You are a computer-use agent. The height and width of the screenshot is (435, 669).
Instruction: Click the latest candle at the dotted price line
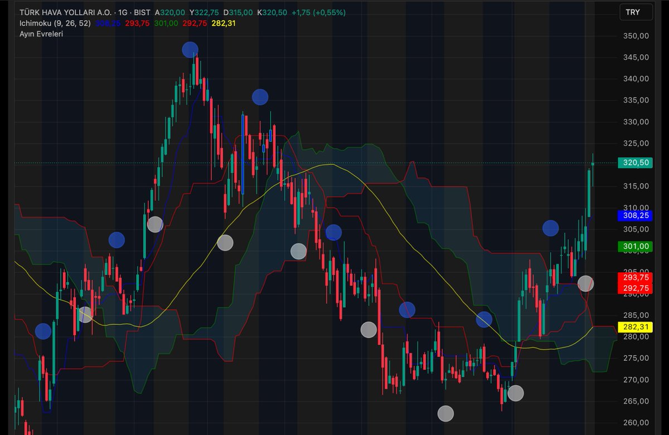tap(593, 163)
